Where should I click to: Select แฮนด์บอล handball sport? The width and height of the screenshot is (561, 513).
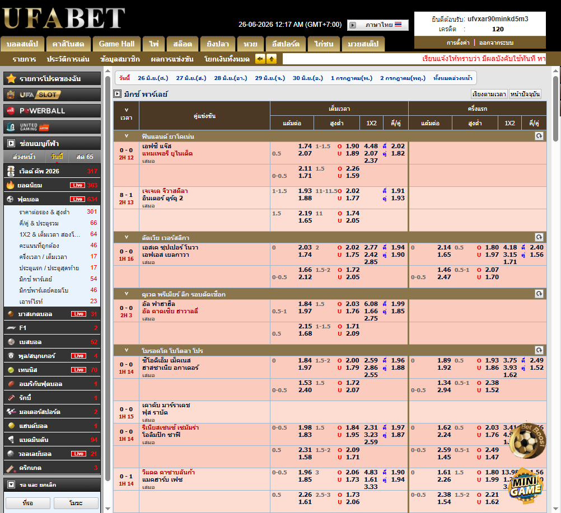pyautogui.click(x=52, y=425)
